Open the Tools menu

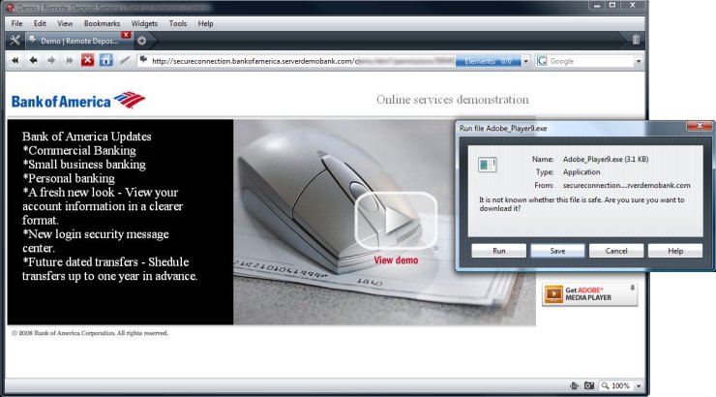tap(178, 21)
